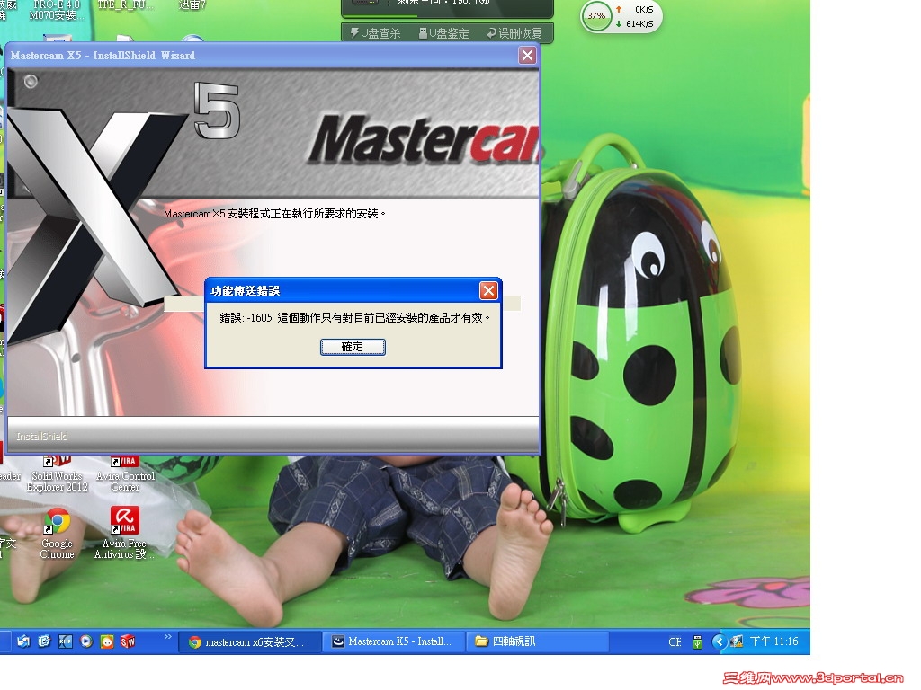Image resolution: width=921 pixels, height=690 pixels.
Task: Open Avira Control Center desktop shortcut
Action: coord(125,473)
